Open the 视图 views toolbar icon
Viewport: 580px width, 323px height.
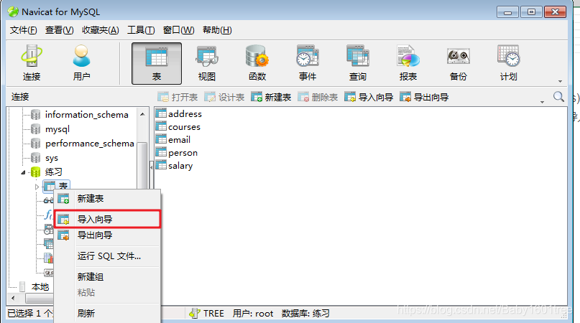[x=207, y=63]
